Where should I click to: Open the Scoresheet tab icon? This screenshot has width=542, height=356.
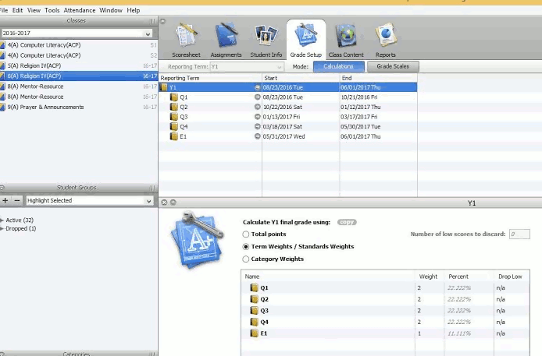(x=187, y=35)
